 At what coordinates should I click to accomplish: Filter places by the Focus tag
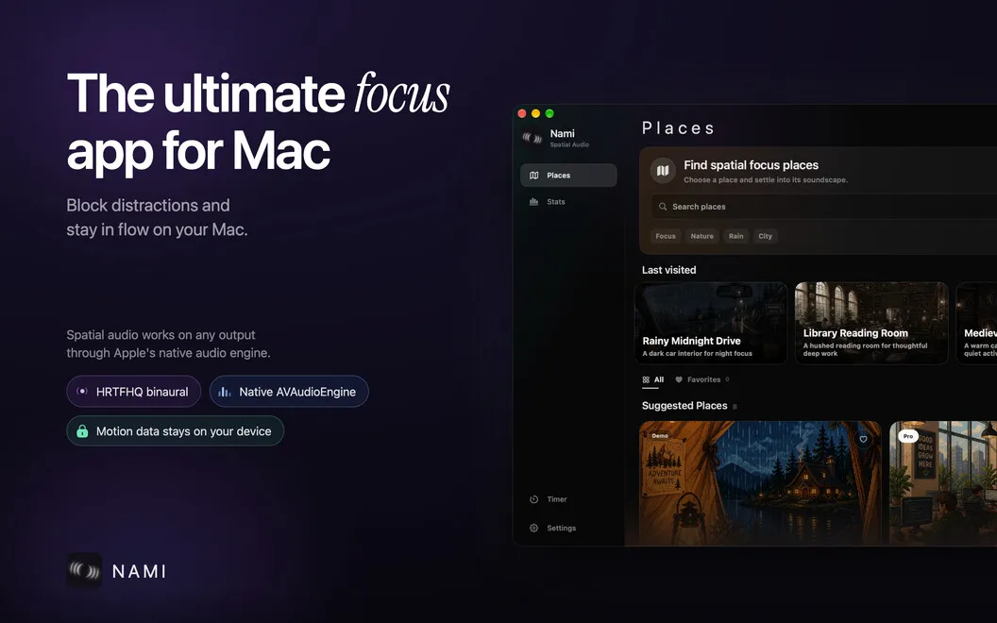point(666,237)
